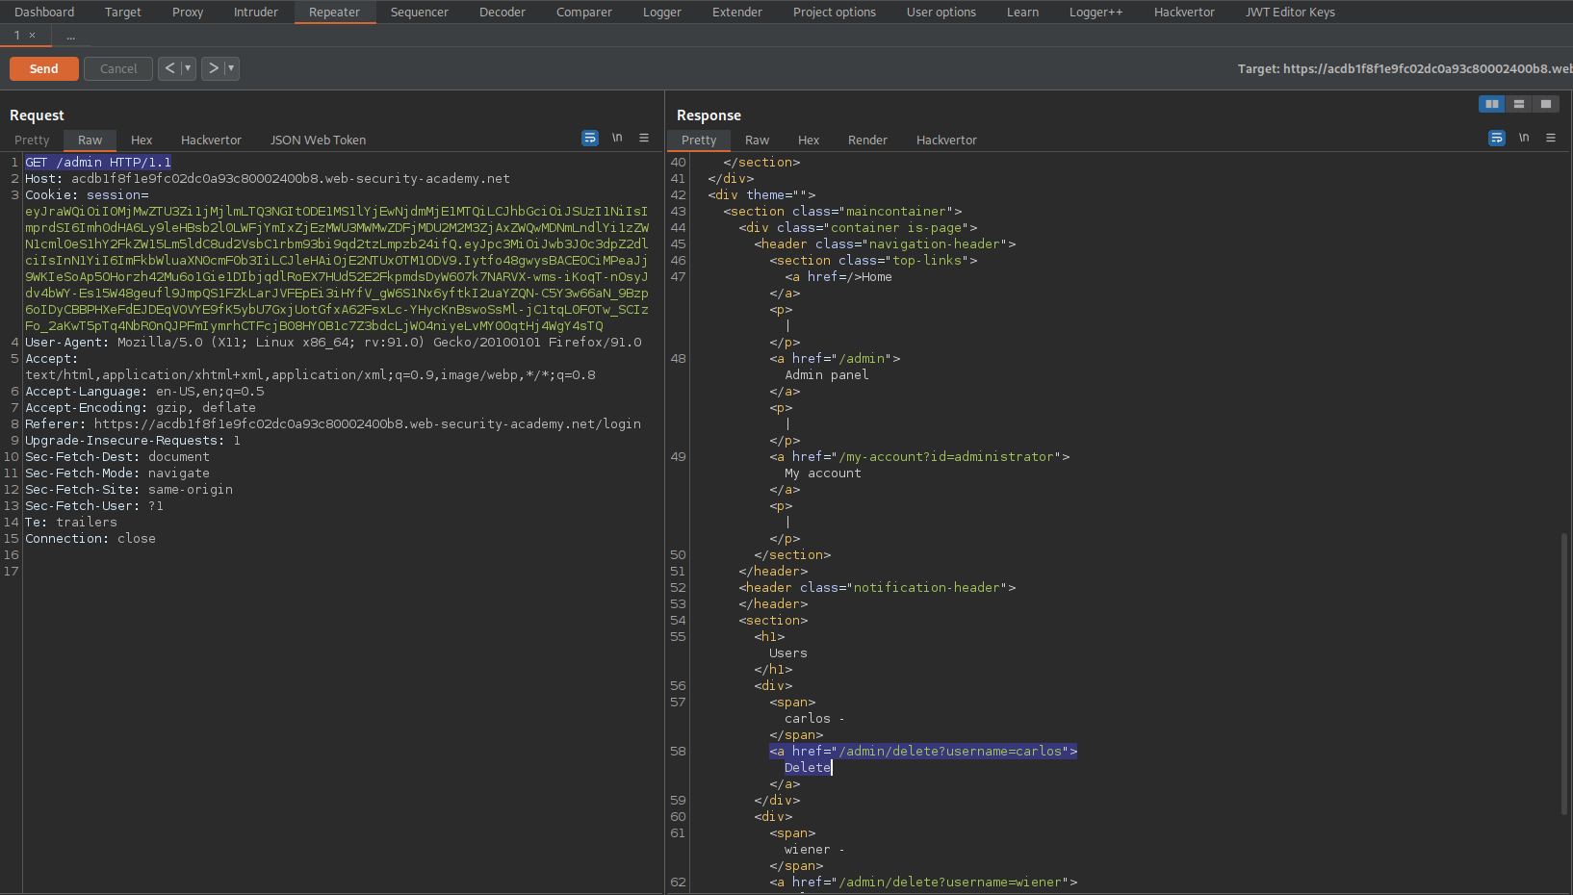Open the Logger tab
Viewport: 1573px width, 895px height.
tap(662, 13)
